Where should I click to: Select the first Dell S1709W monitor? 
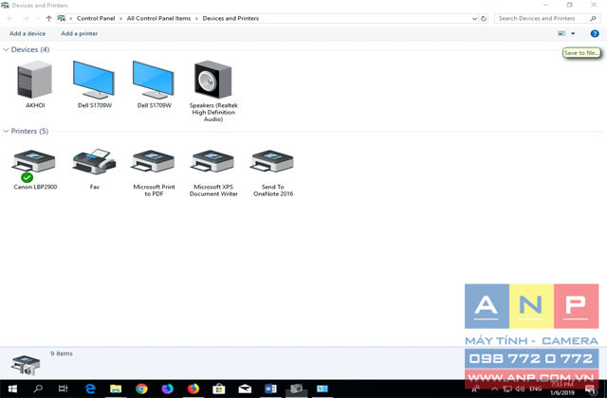[94, 80]
